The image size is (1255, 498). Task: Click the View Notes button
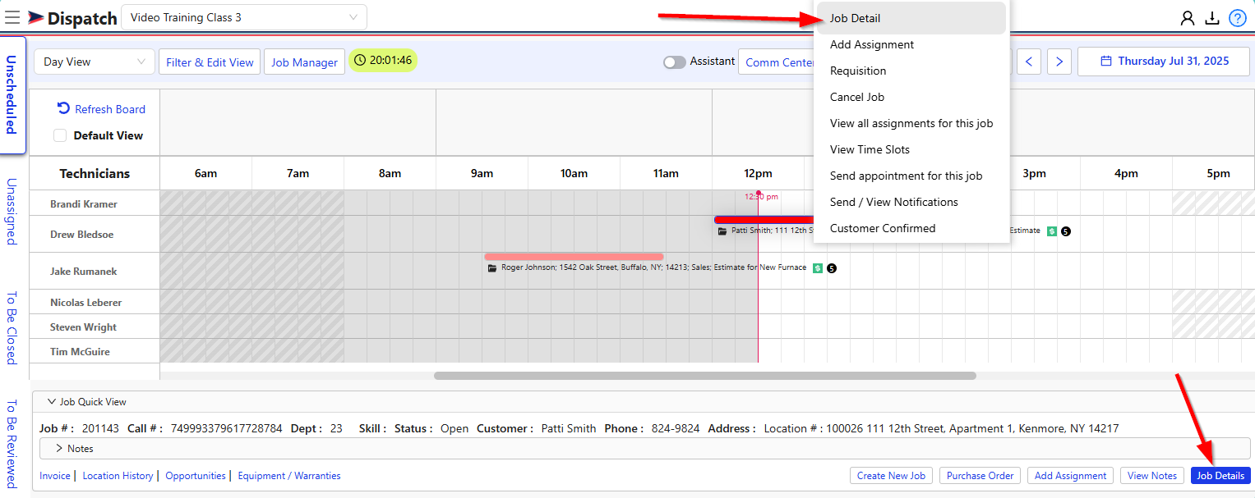(1152, 475)
